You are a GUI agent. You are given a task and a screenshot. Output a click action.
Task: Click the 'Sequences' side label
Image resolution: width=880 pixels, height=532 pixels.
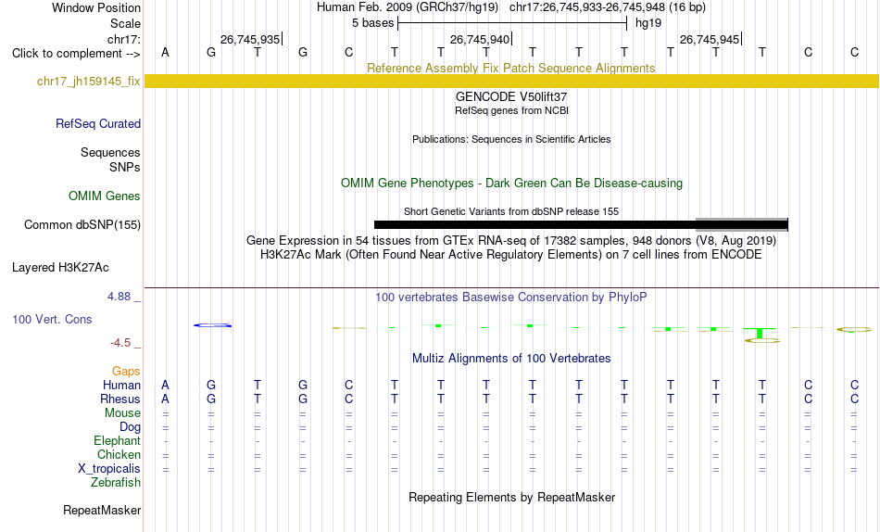[110, 153]
